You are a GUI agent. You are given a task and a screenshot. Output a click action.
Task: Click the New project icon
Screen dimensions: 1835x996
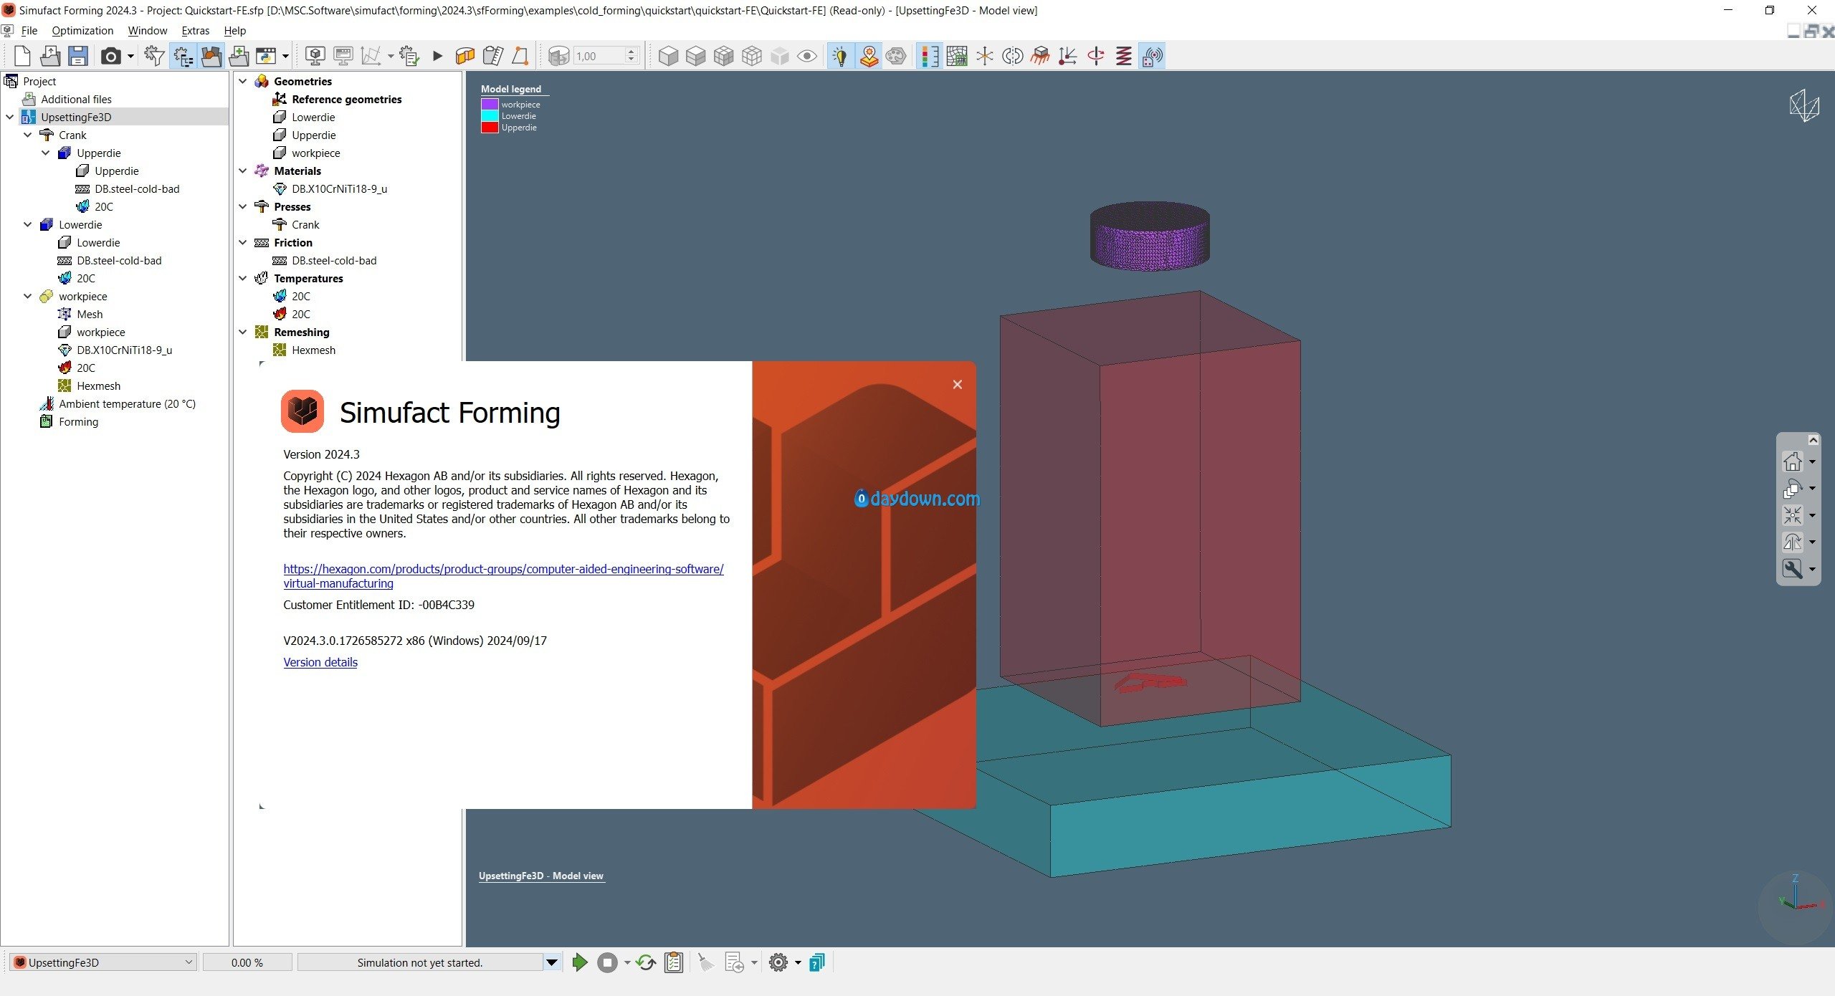(22, 56)
